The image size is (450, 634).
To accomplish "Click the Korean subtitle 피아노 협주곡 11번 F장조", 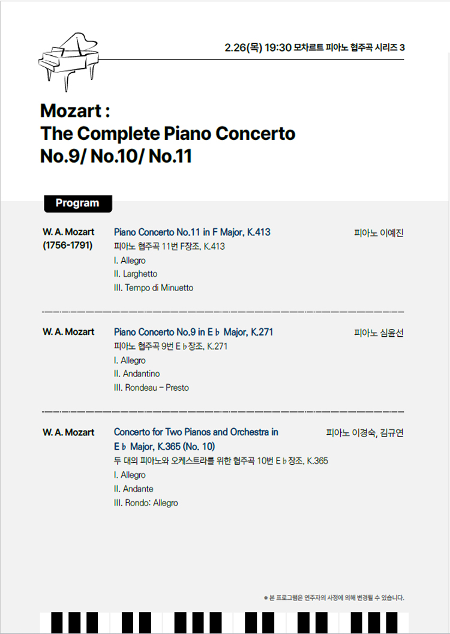I will tap(169, 246).
